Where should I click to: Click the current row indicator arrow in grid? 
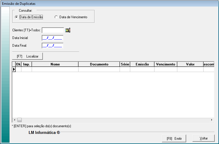(x=14, y=69)
